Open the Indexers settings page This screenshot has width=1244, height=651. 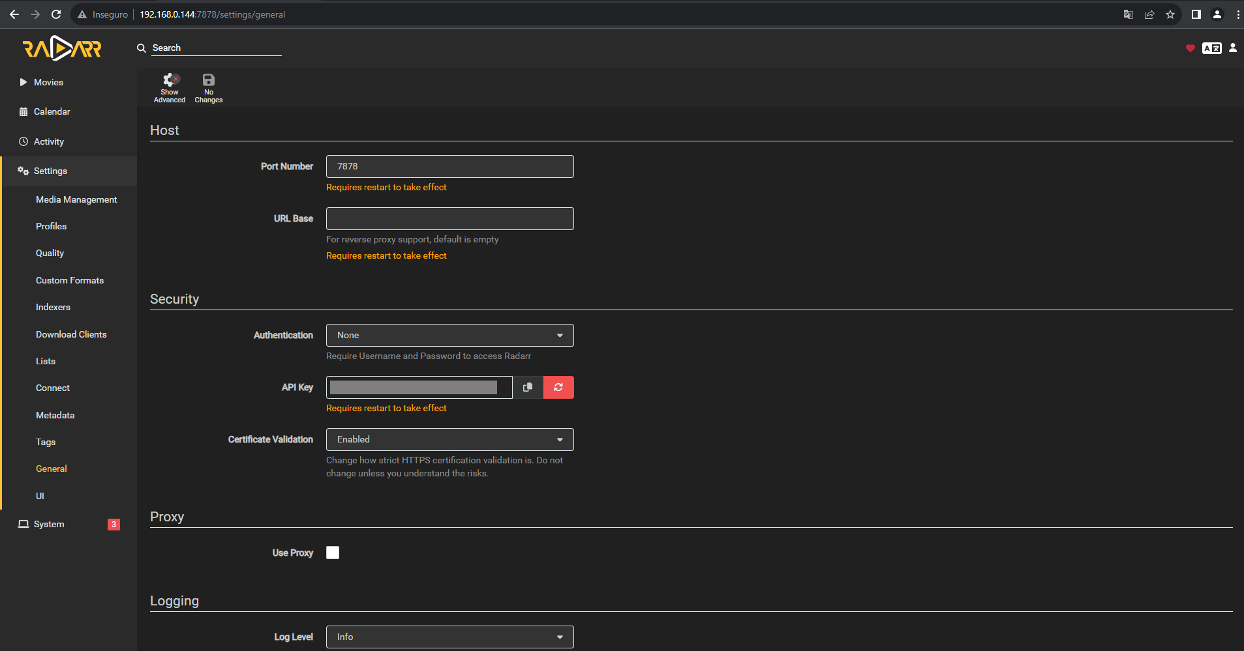53,307
